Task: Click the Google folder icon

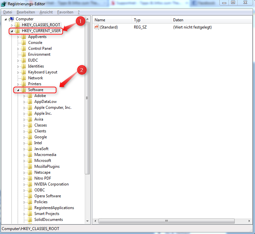Action: tap(30, 137)
